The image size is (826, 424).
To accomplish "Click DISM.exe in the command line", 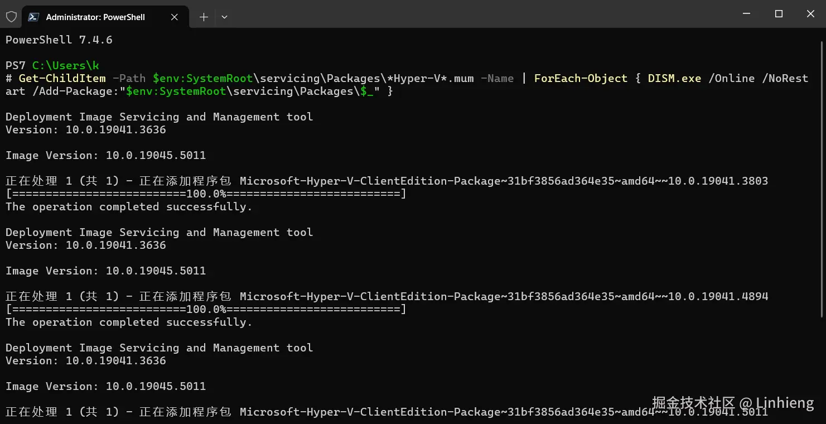I will [674, 79].
